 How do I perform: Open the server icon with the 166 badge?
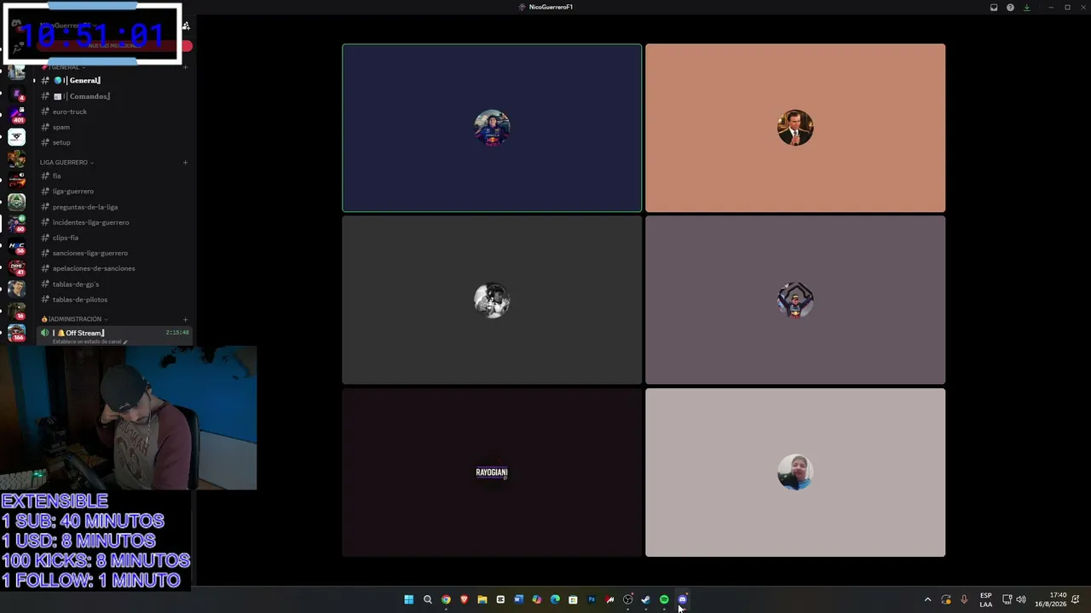coord(16,334)
